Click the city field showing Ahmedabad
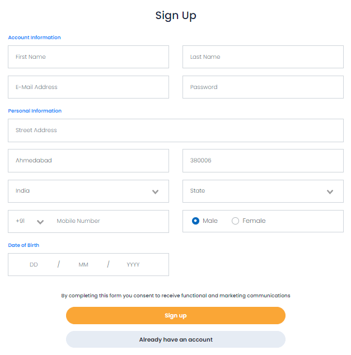Viewport: 351px width, 355px height. coord(88,161)
